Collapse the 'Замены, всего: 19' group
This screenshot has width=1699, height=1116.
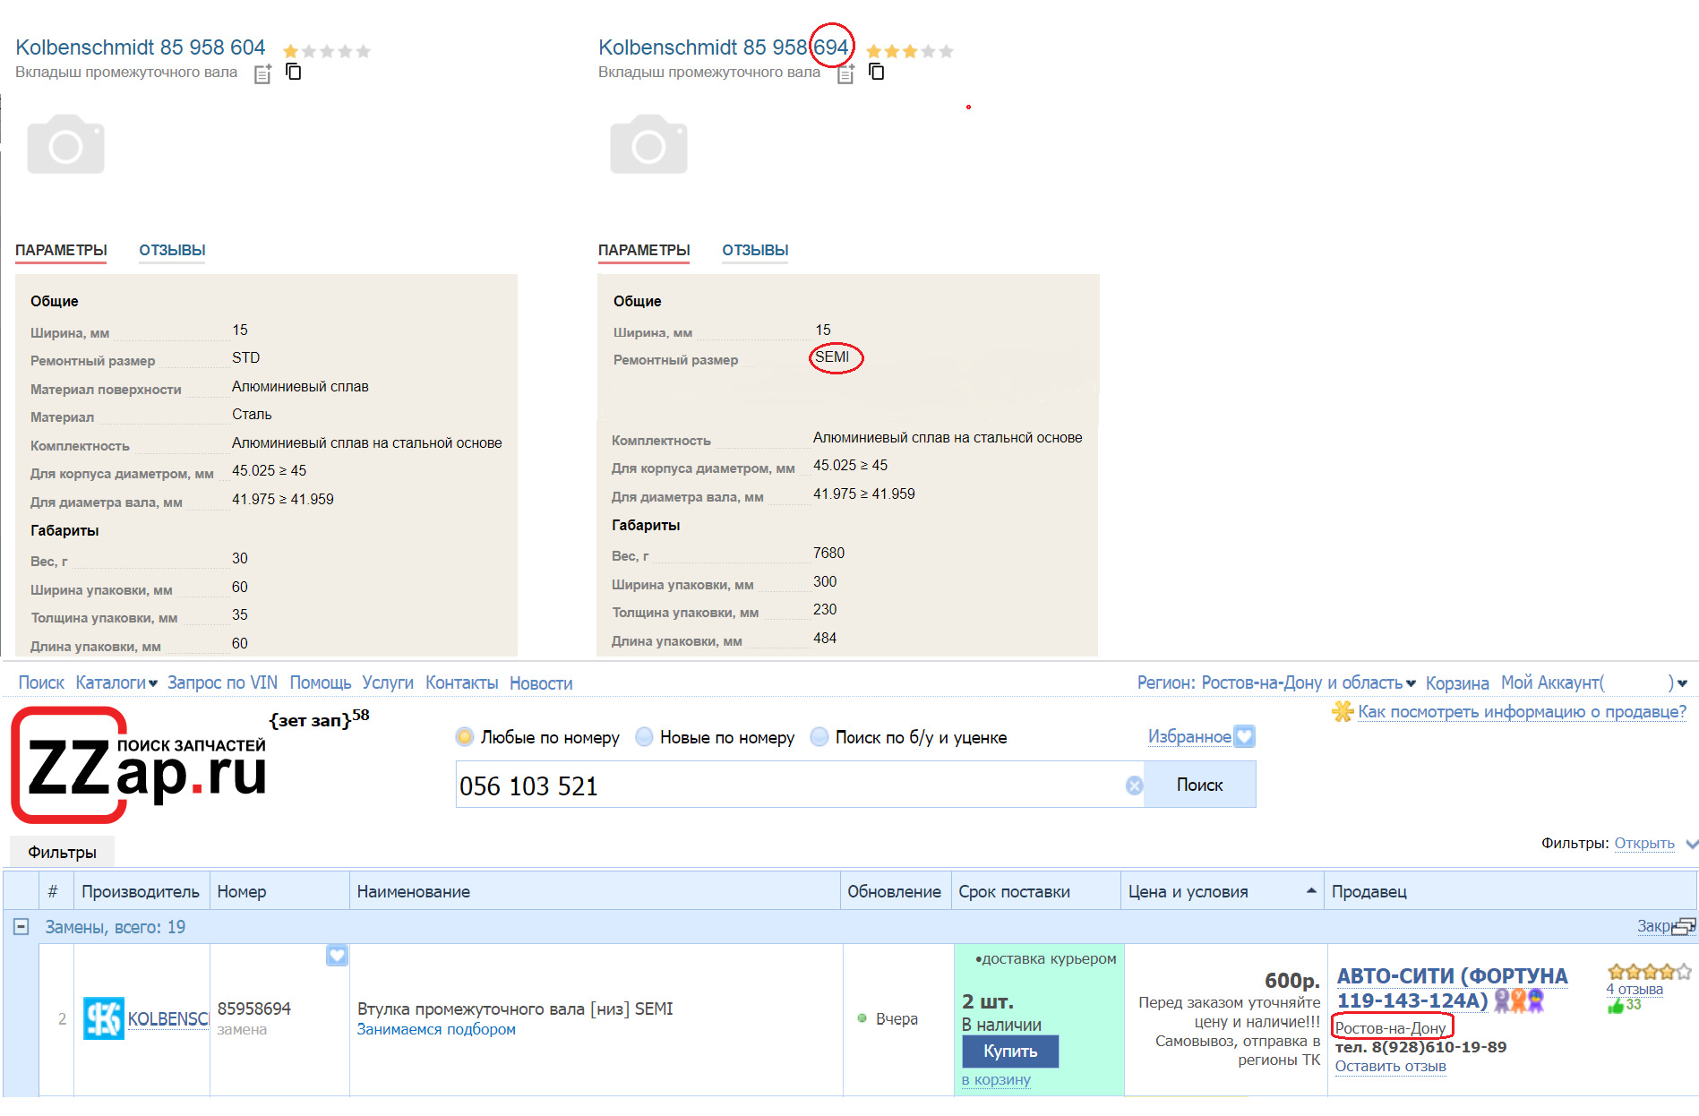[x=21, y=927]
